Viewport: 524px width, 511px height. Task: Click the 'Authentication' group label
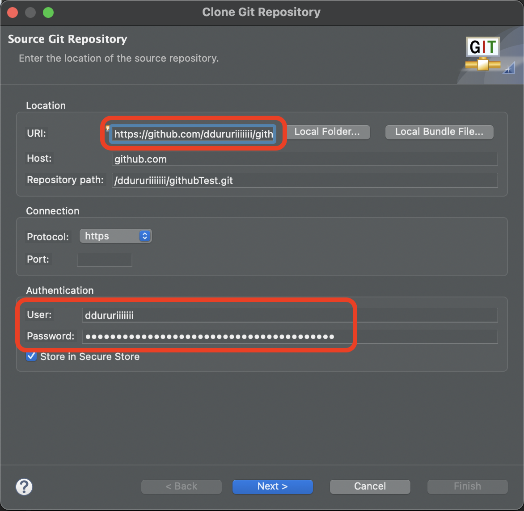point(60,290)
